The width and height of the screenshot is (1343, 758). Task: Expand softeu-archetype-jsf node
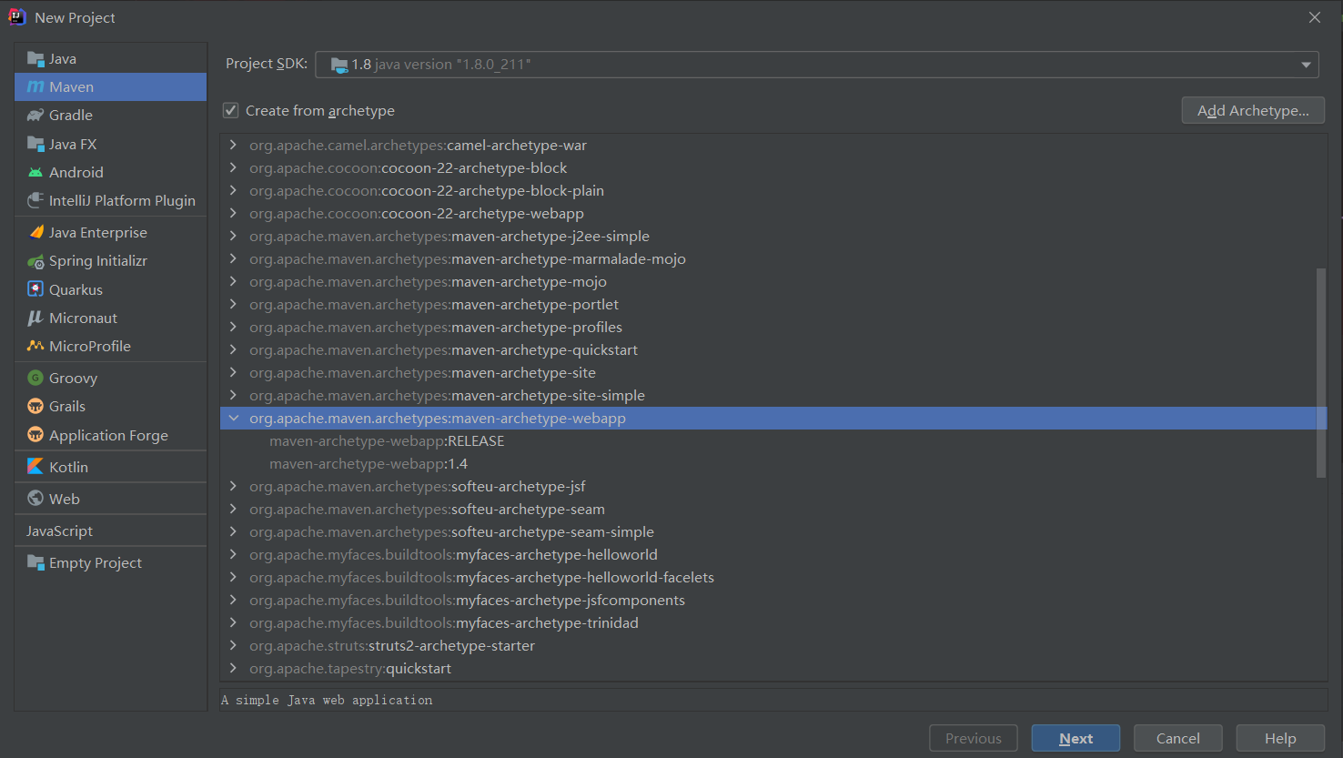(234, 487)
